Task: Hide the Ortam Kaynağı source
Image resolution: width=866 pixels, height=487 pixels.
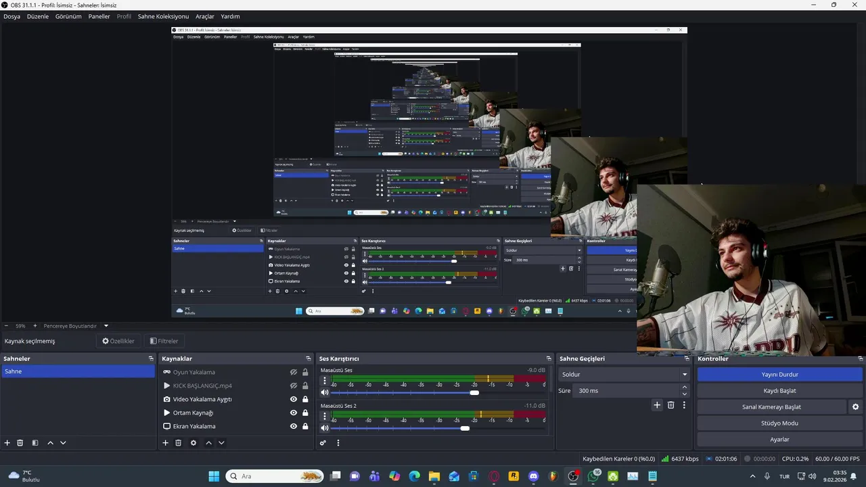Action: pos(294,413)
